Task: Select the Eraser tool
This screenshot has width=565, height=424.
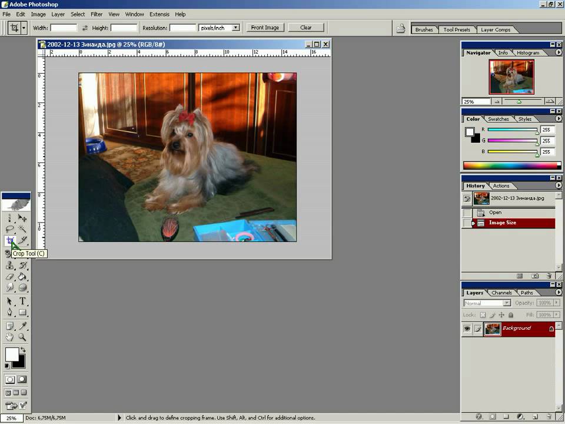Action: (9, 277)
